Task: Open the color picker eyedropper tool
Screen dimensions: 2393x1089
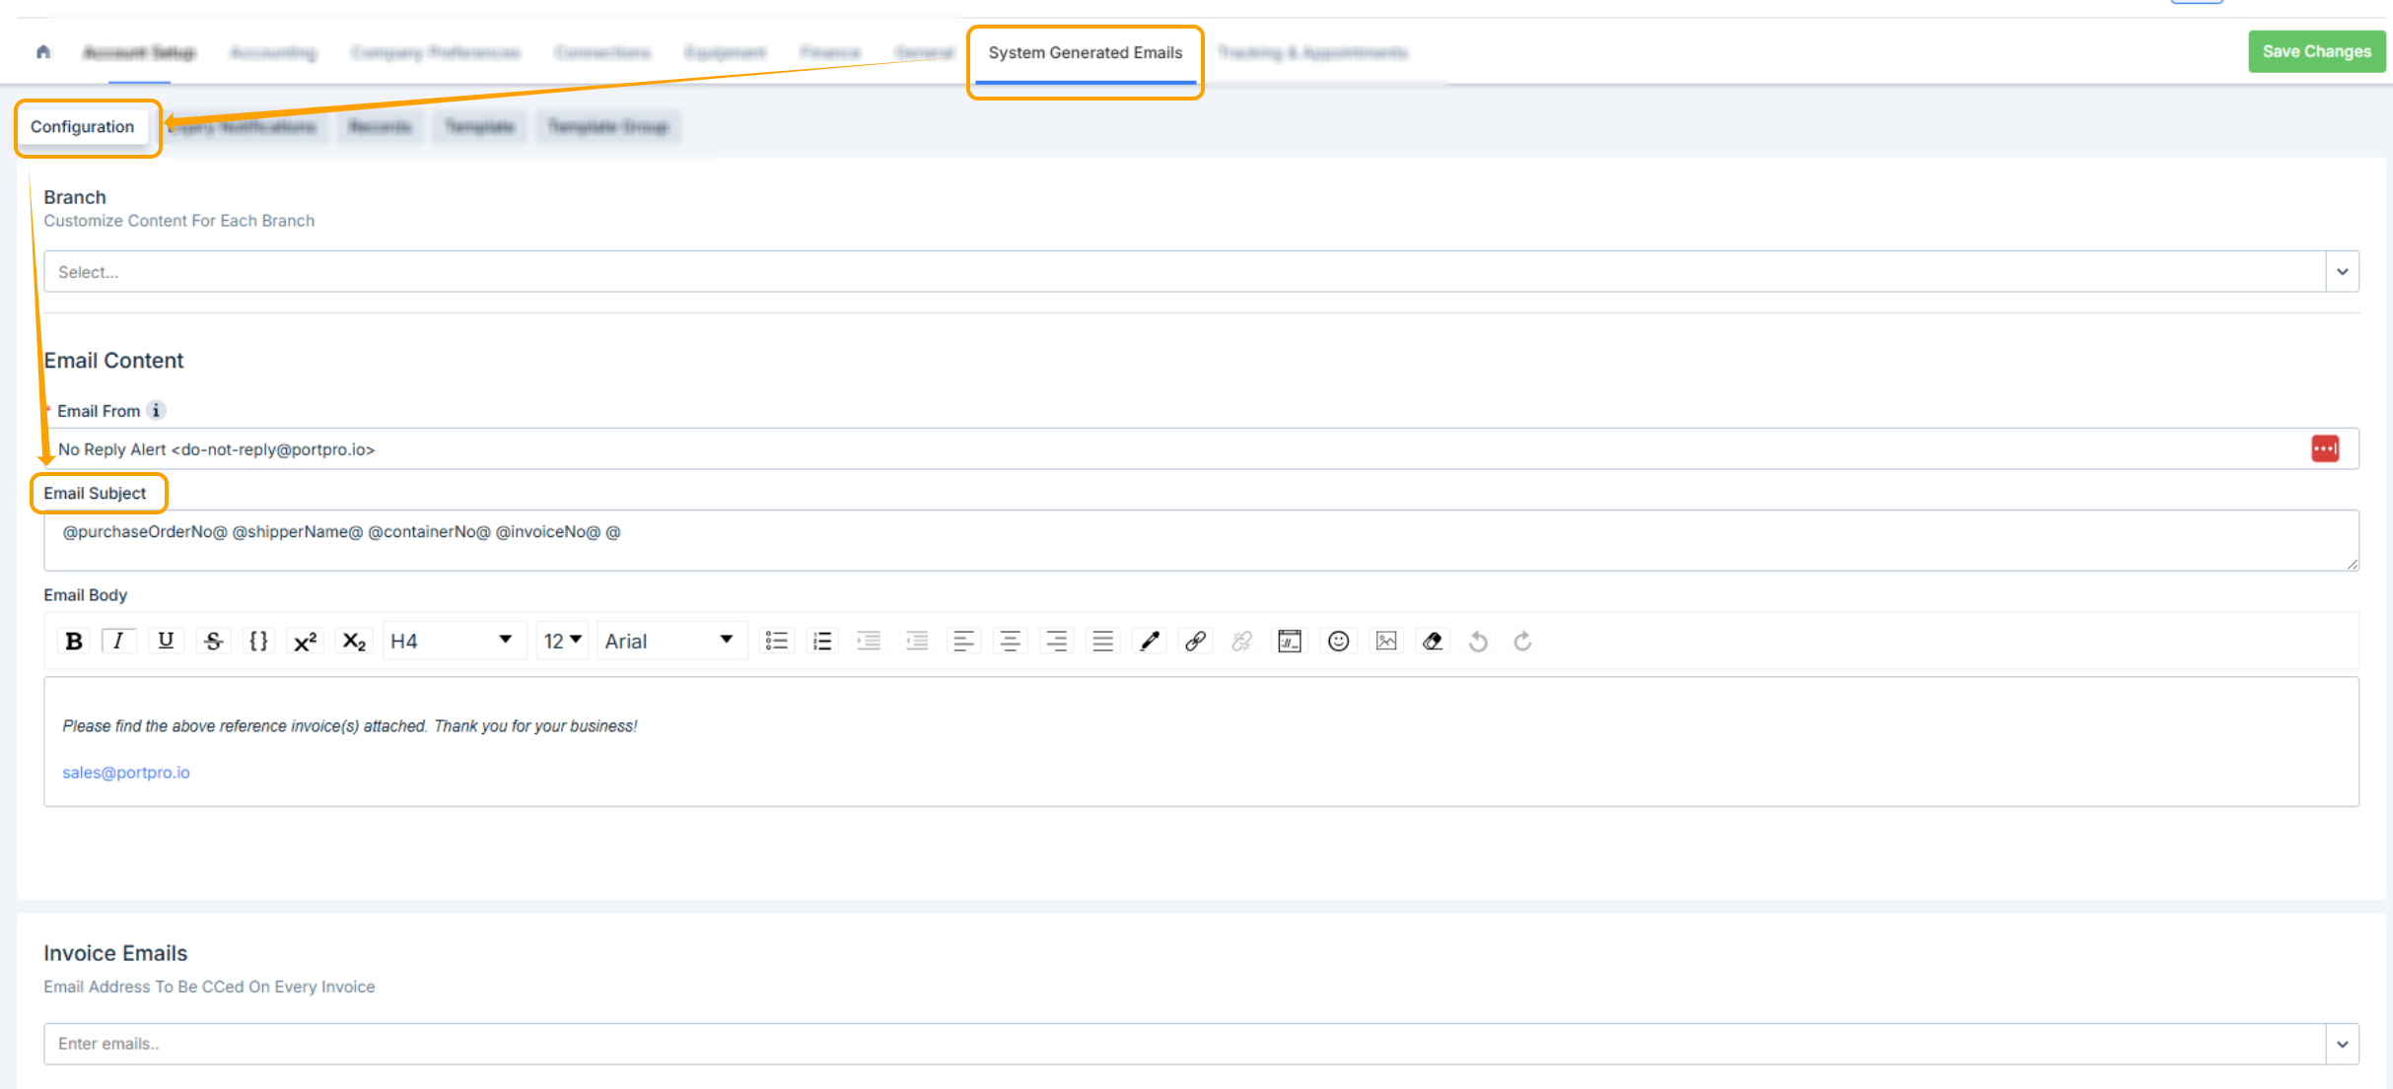Action: click(1150, 642)
